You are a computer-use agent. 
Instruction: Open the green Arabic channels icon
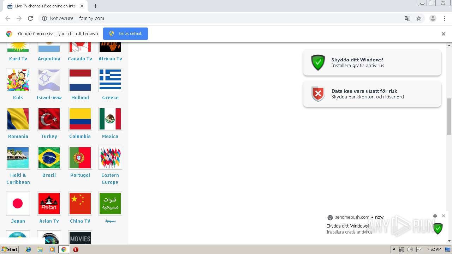[x=110, y=204]
